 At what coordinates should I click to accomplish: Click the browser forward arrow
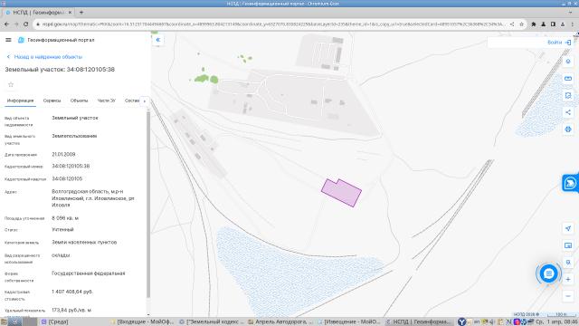coord(16,24)
